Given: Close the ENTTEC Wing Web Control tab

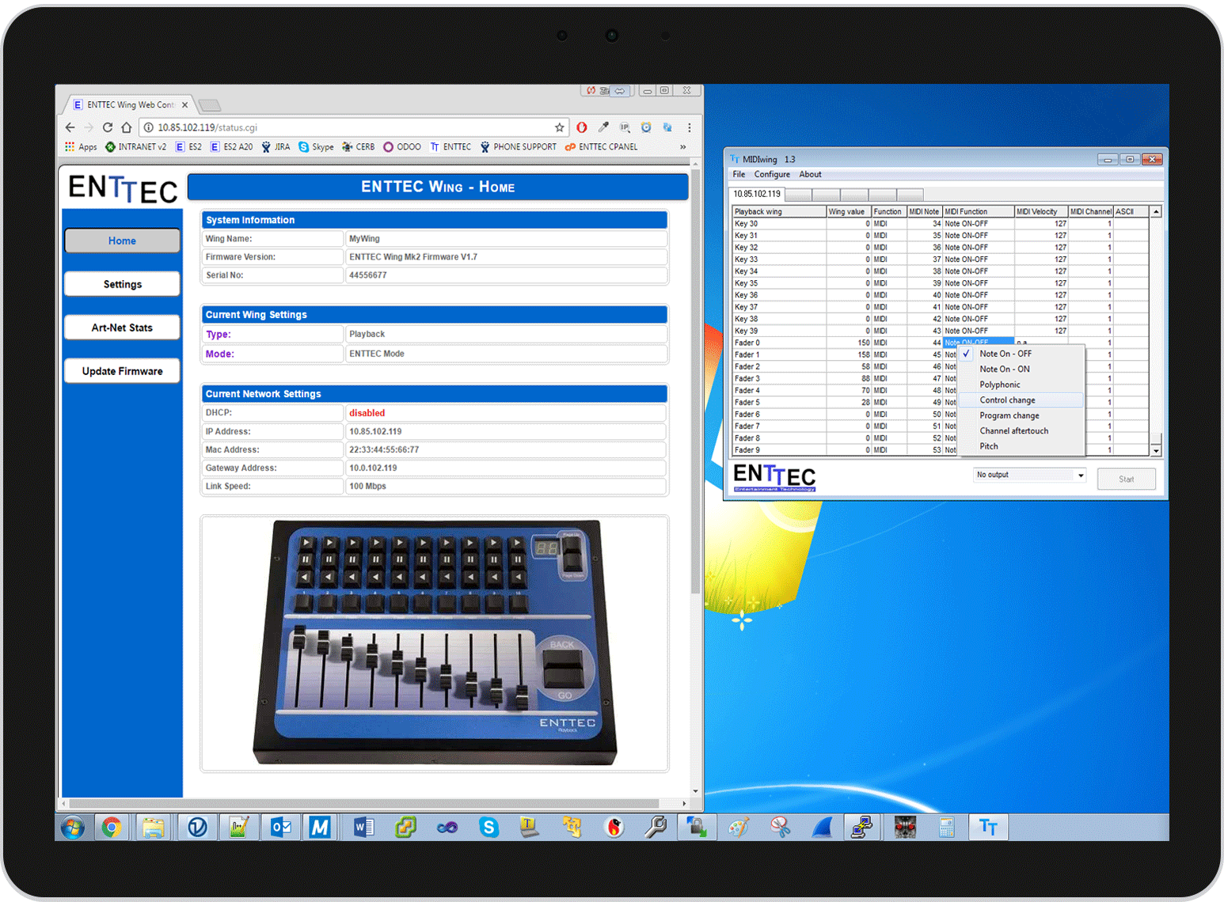Looking at the screenshot, I should [x=184, y=104].
